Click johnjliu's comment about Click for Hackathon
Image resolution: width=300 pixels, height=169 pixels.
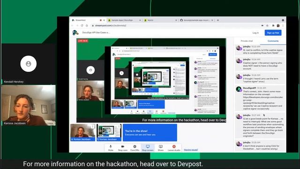[260, 146]
